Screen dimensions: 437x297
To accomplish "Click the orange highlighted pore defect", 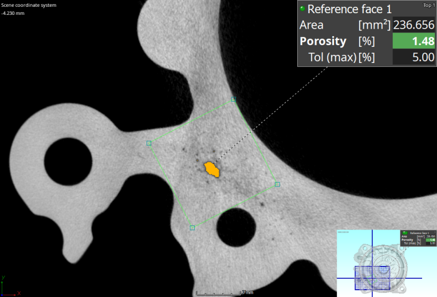I will click(212, 169).
